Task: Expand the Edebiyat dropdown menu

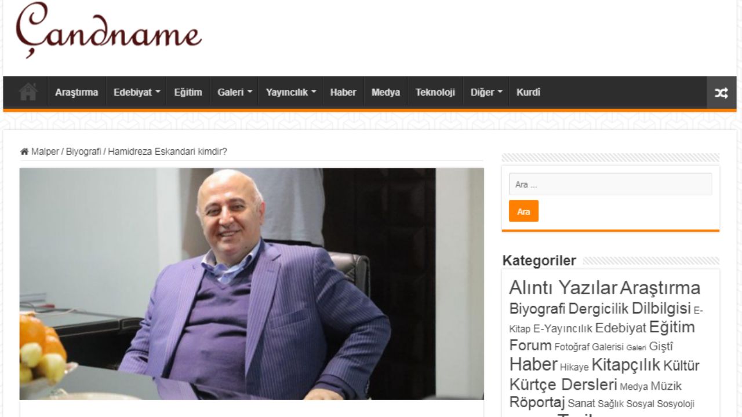Action: (x=137, y=92)
